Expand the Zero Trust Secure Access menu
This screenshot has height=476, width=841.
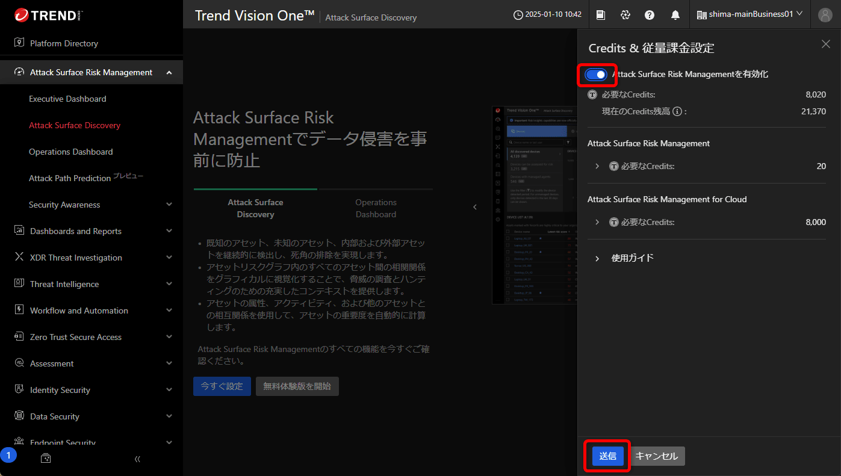[169, 337]
